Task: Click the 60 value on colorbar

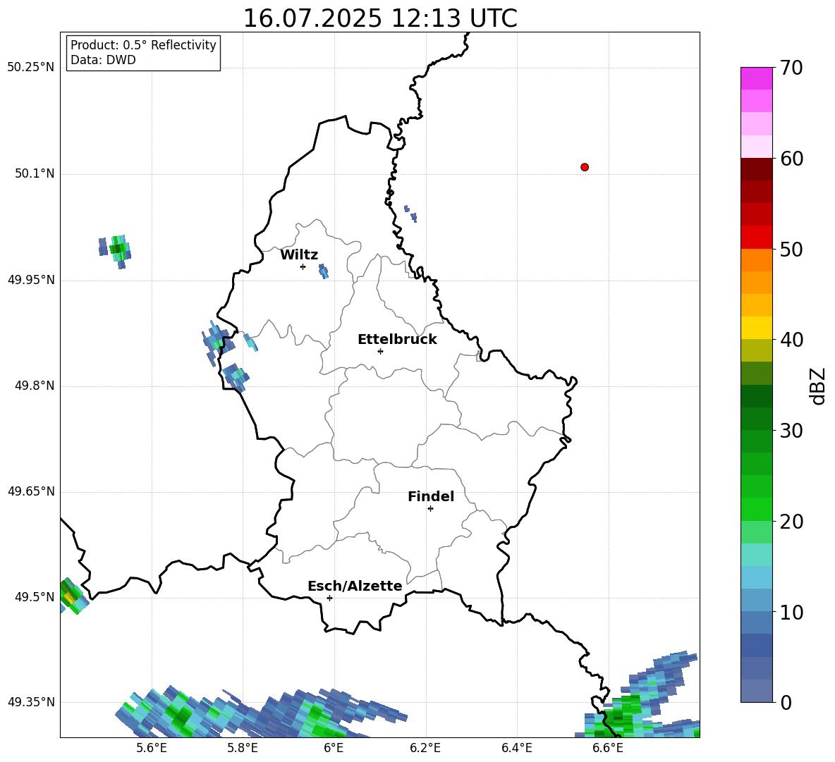Action: point(791,159)
